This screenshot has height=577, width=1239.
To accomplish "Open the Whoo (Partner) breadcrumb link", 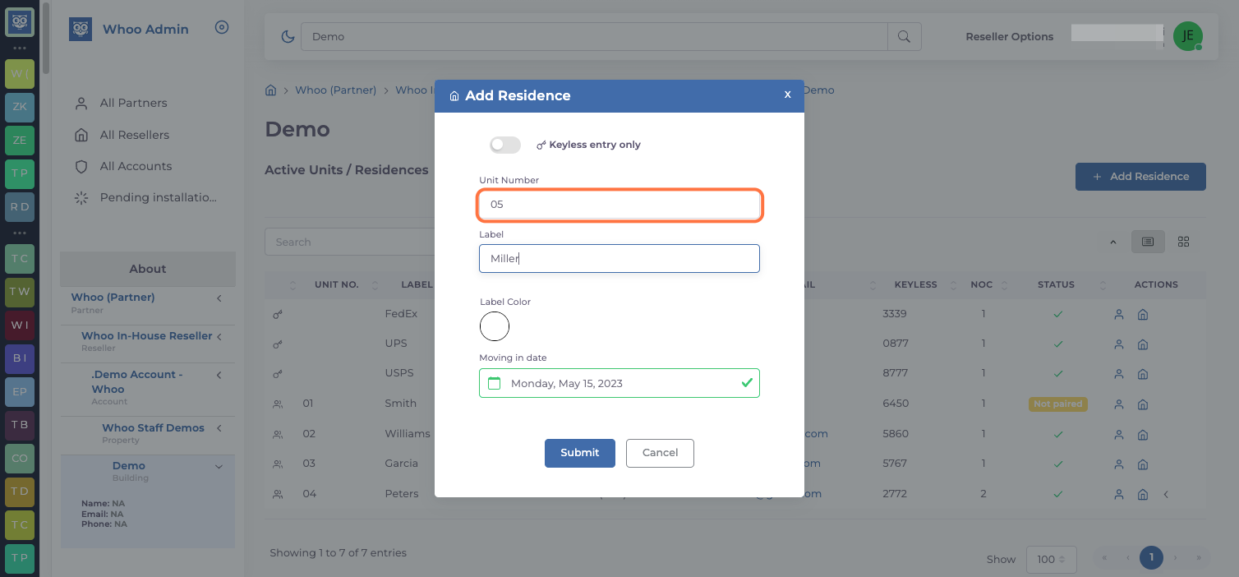I will pos(335,90).
